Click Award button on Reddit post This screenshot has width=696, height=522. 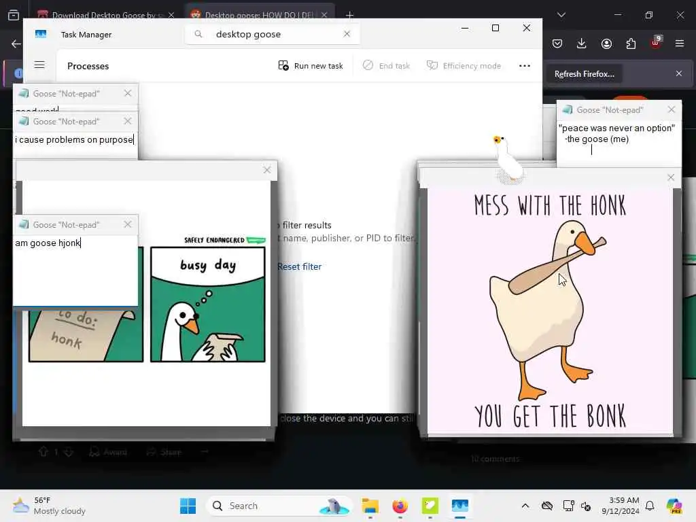(x=108, y=452)
